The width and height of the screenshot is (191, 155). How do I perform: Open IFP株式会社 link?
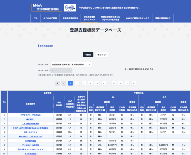(30, 154)
